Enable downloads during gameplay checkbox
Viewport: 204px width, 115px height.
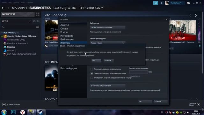pyautogui.click(x=91, y=69)
